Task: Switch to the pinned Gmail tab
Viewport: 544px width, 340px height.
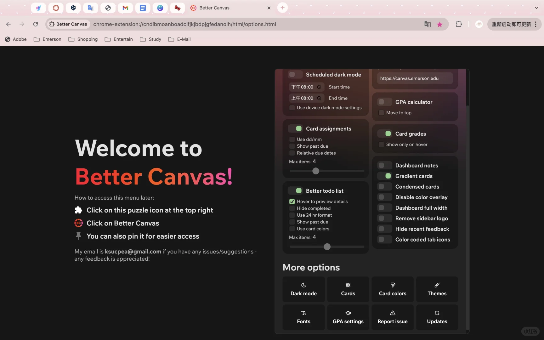Action: click(x=125, y=8)
